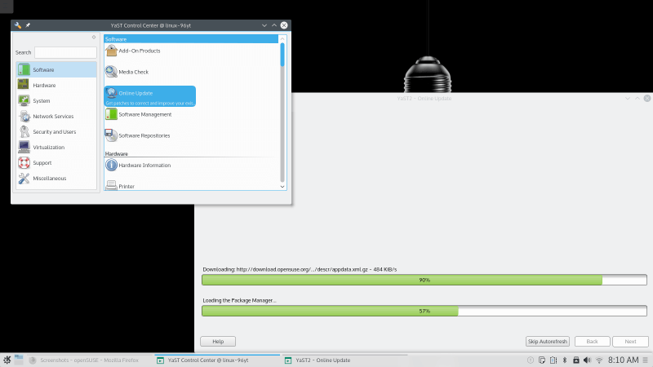Switch to YaST2 - Online Update taskbar entry
Viewport: 653px width, 367px height.
click(x=322, y=360)
